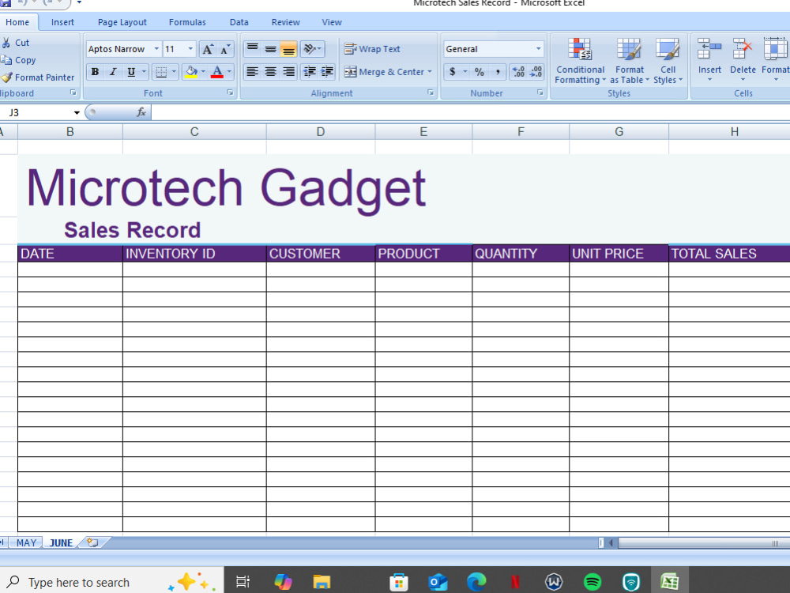Select the JUNE worksheet tab
Image resolution: width=790 pixels, height=593 pixels.
coord(61,542)
